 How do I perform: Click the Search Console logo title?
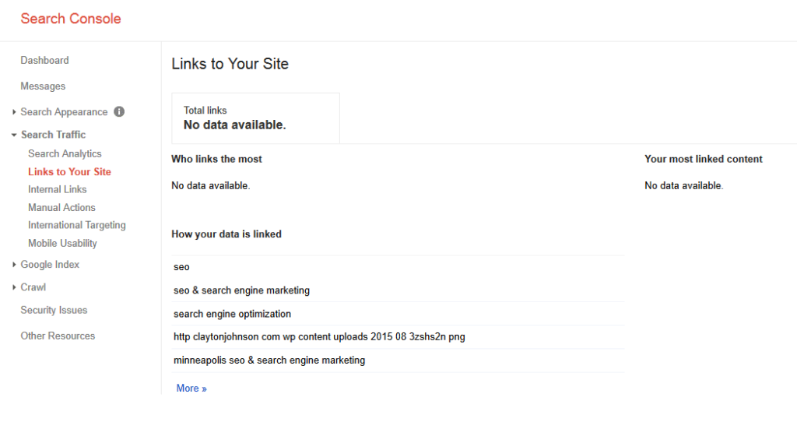point(71,19)
